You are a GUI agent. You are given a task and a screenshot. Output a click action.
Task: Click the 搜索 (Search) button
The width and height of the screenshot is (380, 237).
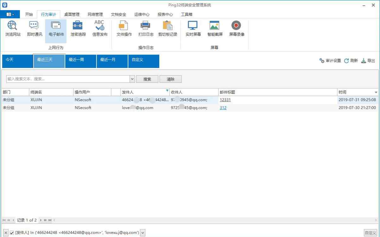click(x=147, y=79)
